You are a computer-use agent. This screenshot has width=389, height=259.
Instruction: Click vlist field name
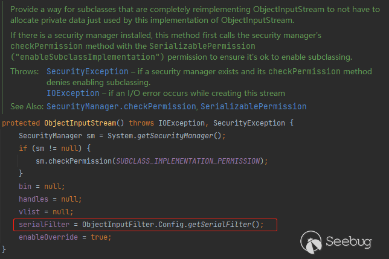[x=29, y=212]
